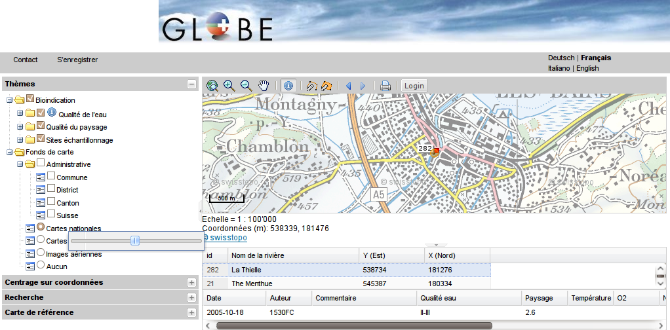Image resolution: width=670 pixels, height=330 pixels.
Task: Switch language to Italiano
Action: [559, 68]
